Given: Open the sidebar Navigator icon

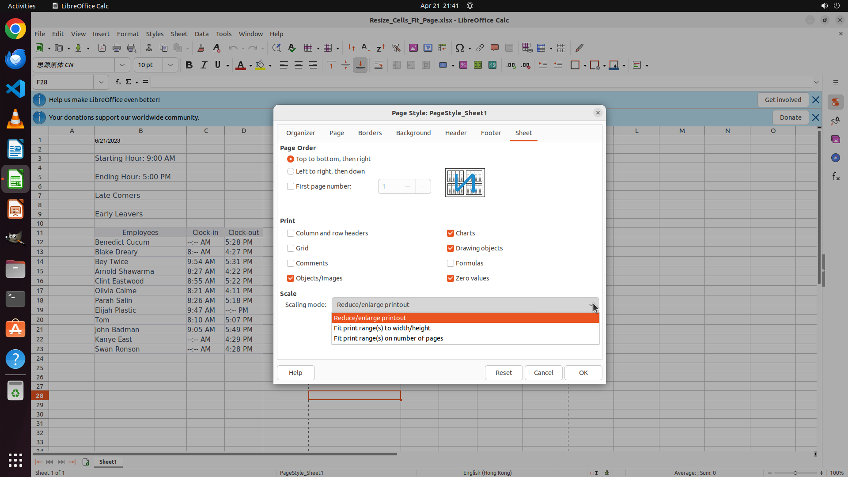Looking at the screenshot, I should 835,158.
